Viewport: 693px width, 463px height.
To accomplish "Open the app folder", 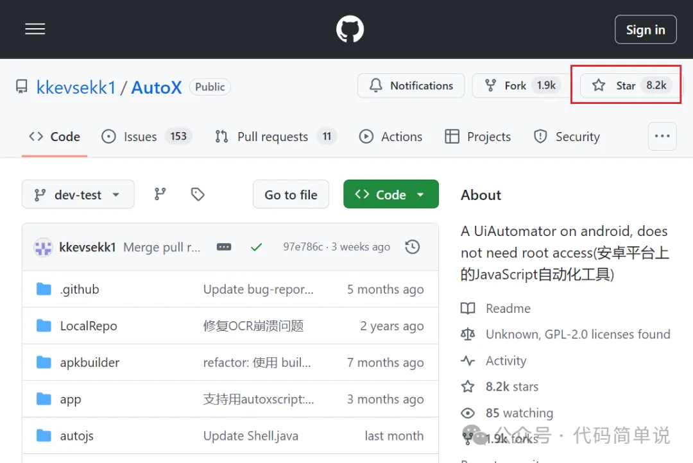I will click(x=71, y=399).
